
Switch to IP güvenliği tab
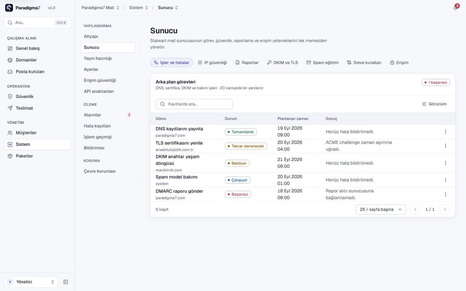coord(212,62)
